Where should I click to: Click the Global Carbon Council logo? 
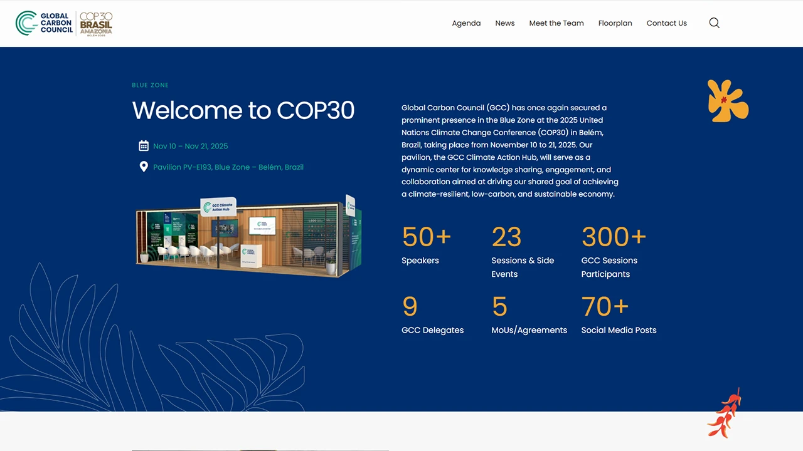click(x=44, y=23)
